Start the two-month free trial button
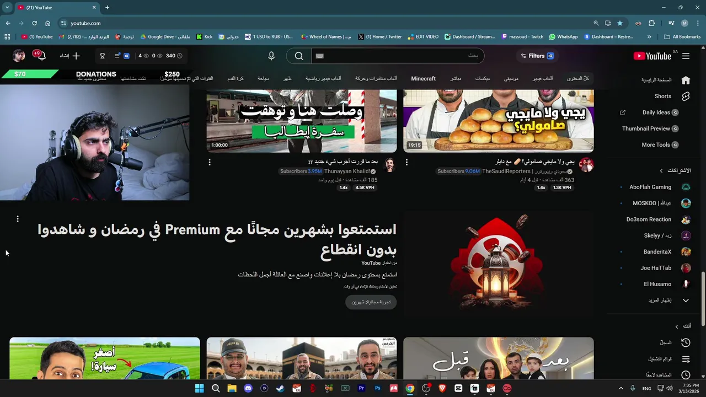The width and height of the screenshot is (706, 397). pyautogui.click(x=371, y=302)
